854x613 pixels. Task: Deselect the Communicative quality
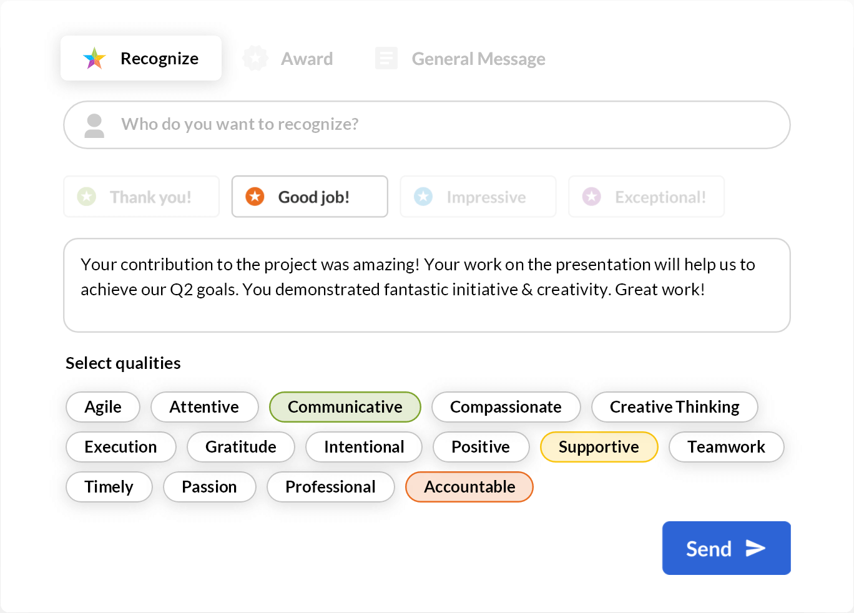click(x=345, y=407)
